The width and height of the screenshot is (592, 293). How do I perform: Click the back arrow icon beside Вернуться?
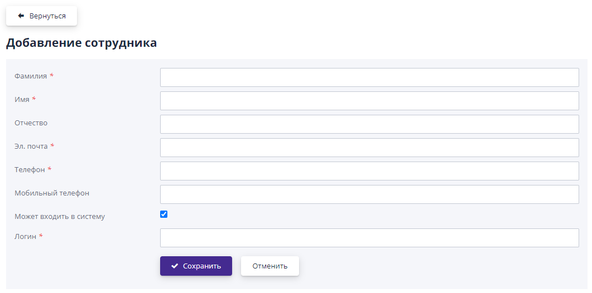21,16
